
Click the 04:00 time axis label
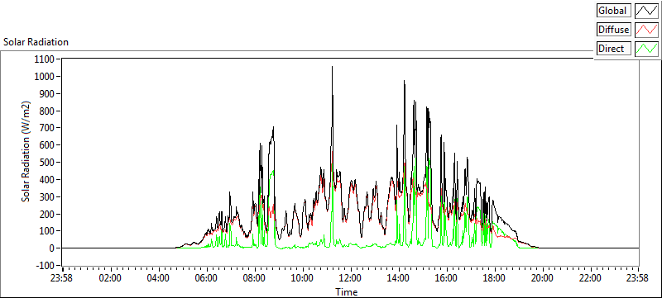pyautogui.click(x=159, y=278)
